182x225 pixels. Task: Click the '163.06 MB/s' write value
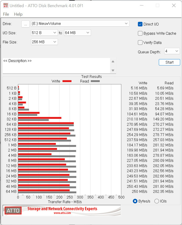click(x=137, y=155)
